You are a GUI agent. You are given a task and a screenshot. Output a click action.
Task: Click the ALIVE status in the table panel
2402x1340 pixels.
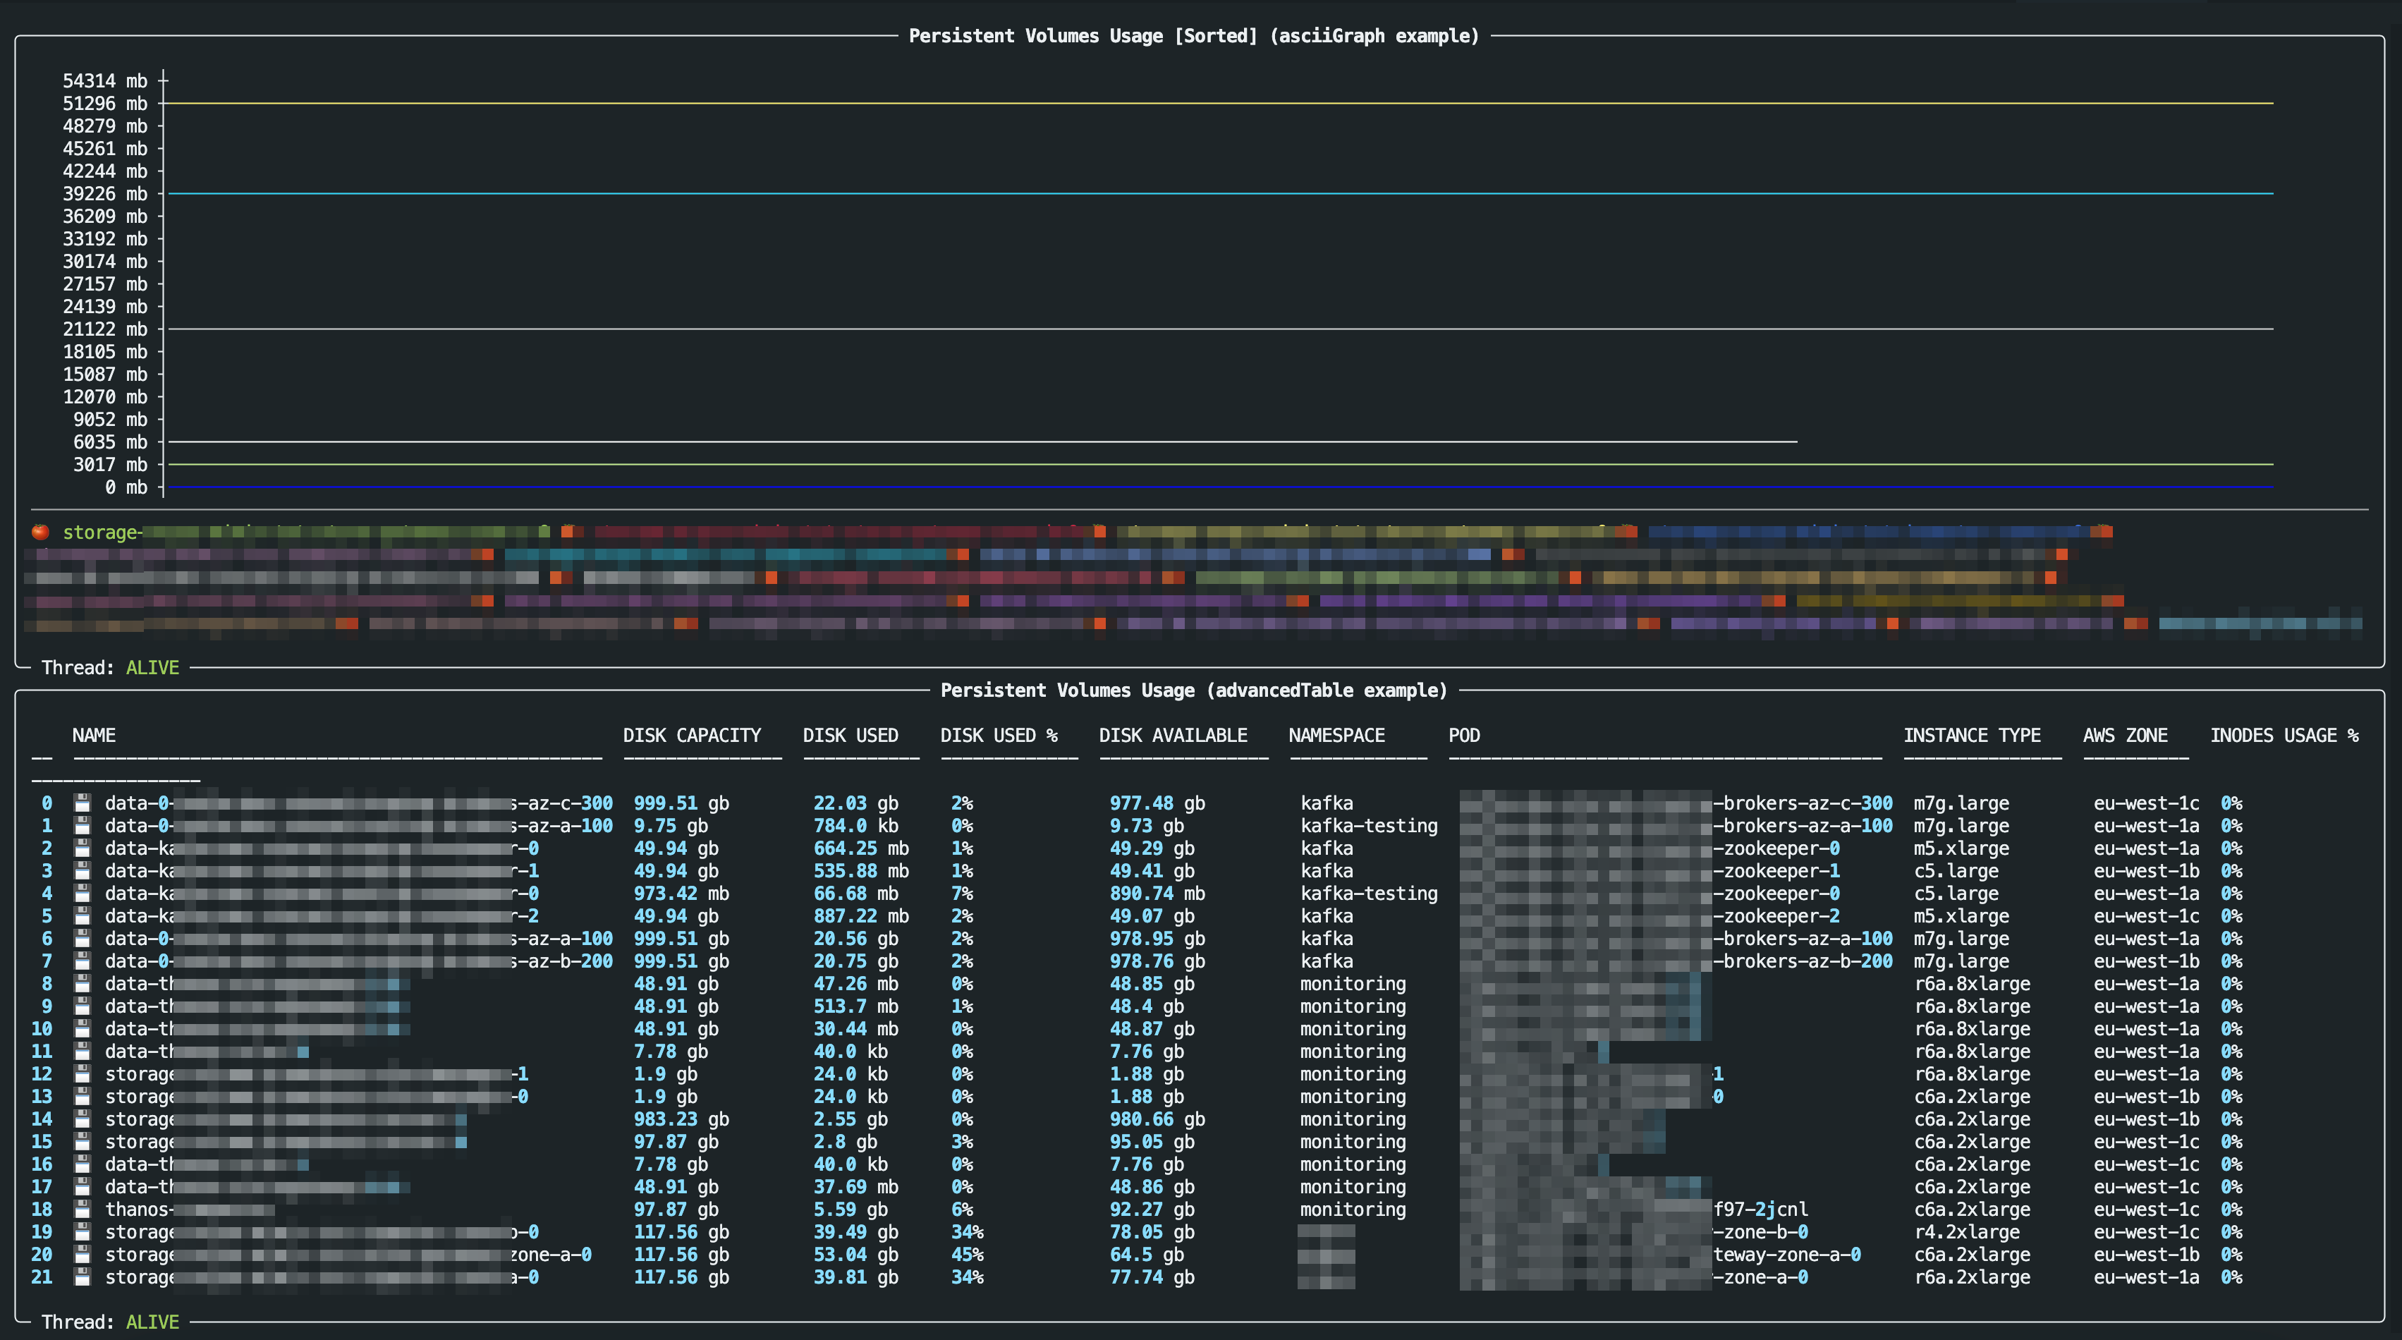152,1322
